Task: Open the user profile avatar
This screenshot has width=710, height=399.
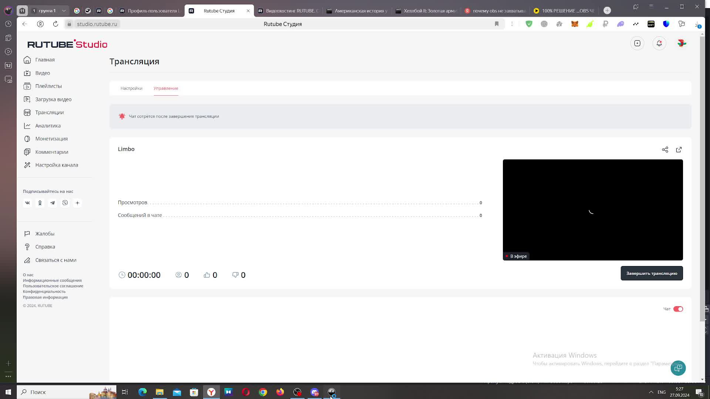Action: (x=682, y=43)
